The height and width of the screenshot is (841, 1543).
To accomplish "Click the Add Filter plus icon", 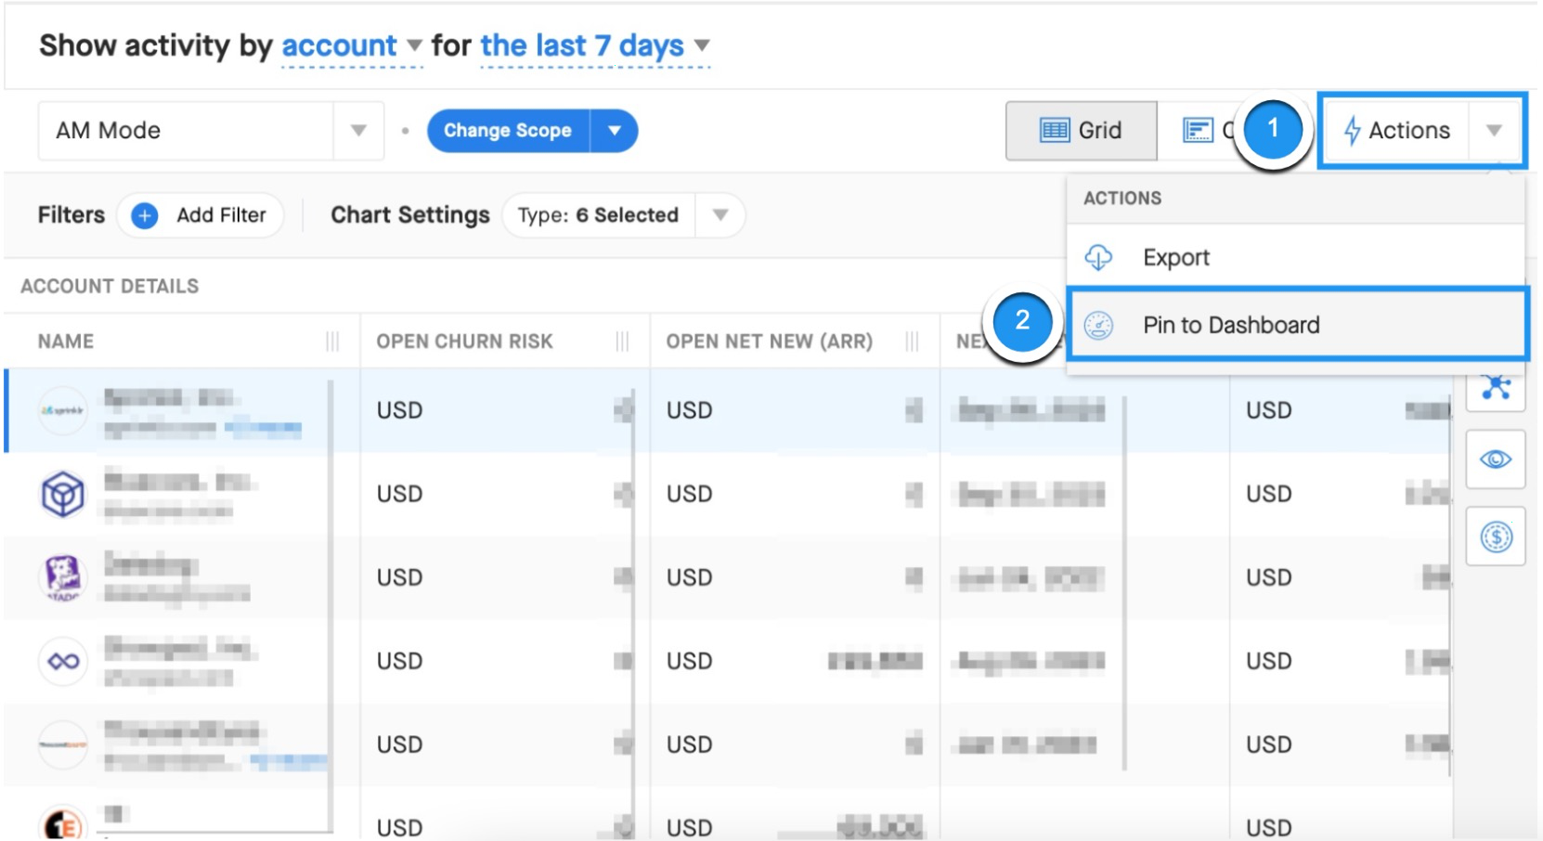I will [x=144, y=215].
